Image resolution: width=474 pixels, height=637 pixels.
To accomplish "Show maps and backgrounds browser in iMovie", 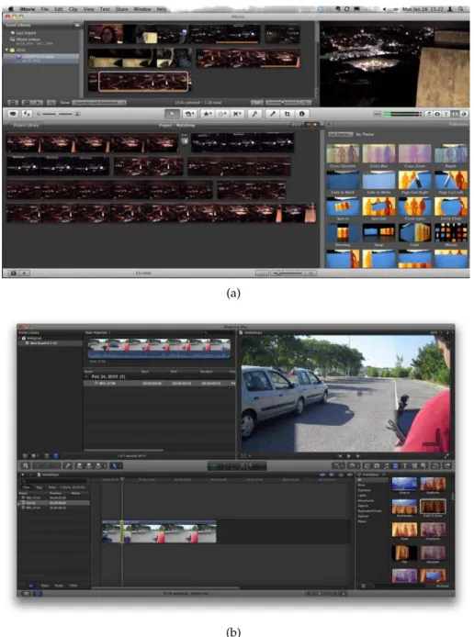I will click(463, 114).
